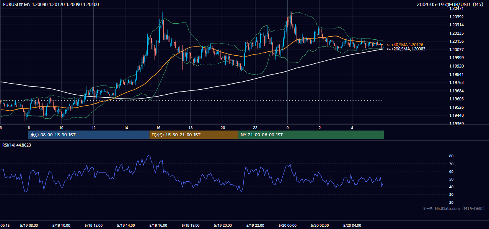Click price axis value 1.20156
The height and width of the screenshot is (229, 489).
(456, 41)
